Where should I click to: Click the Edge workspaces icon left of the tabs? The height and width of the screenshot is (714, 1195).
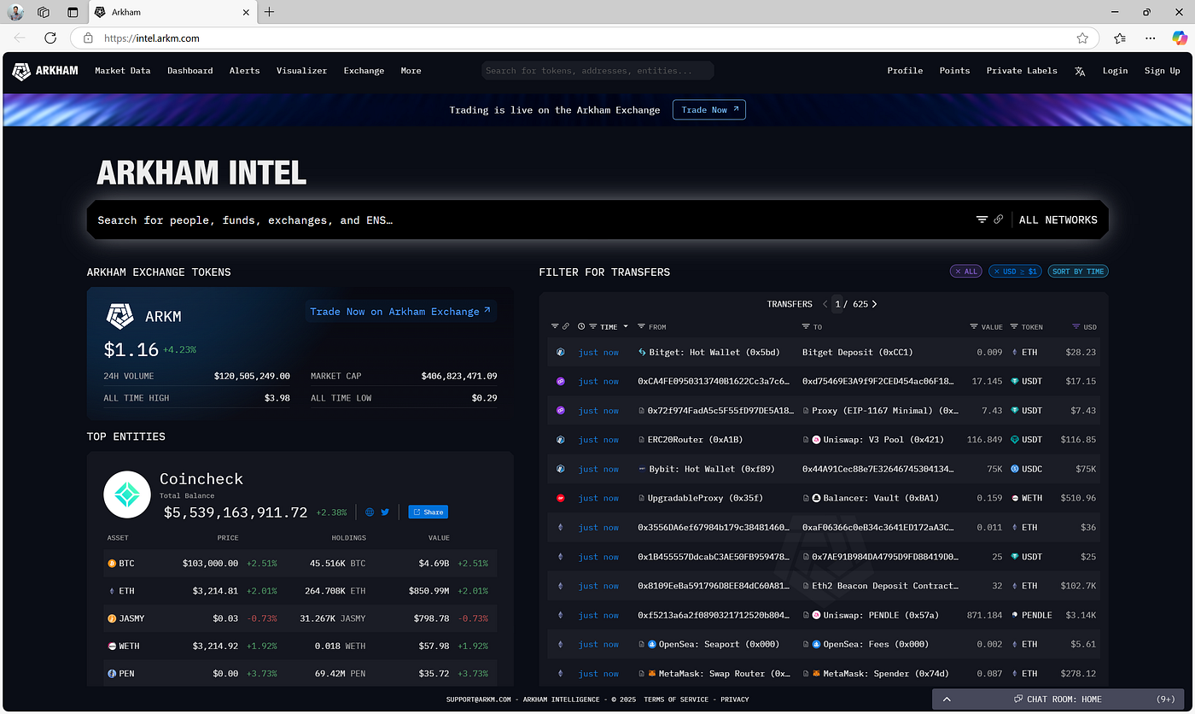tap(44, 12)
